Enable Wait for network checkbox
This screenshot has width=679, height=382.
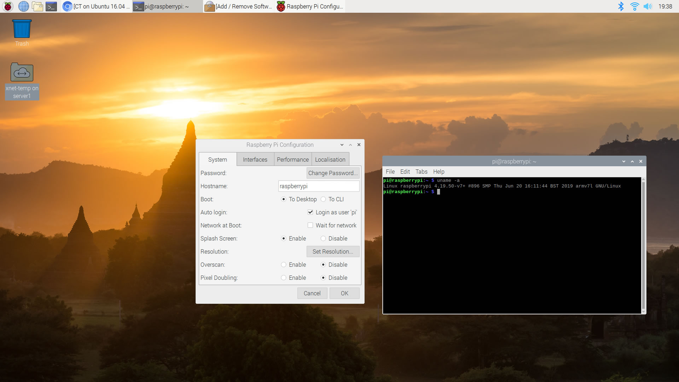click(310, 225)
